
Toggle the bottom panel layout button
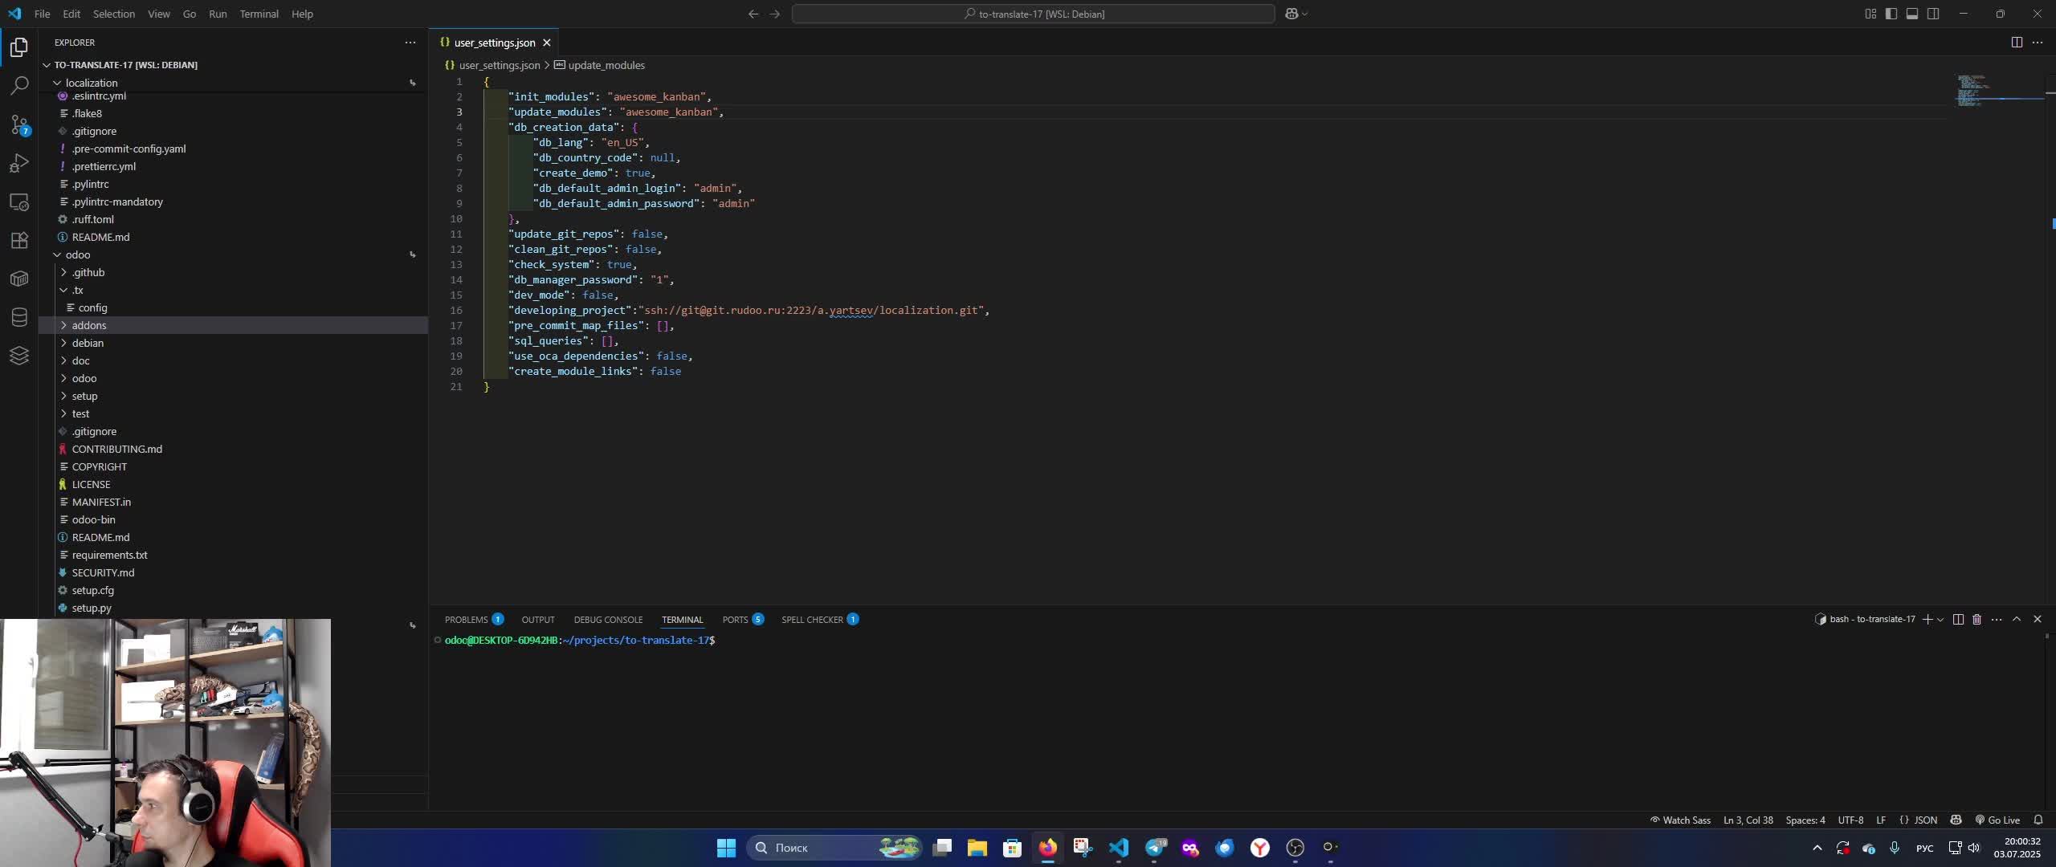click(x=1912, y=14)
